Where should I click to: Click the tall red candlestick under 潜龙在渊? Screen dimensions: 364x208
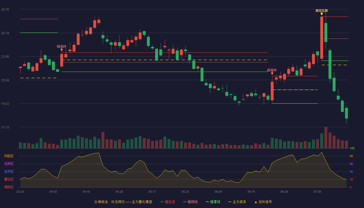click(322, 38)
